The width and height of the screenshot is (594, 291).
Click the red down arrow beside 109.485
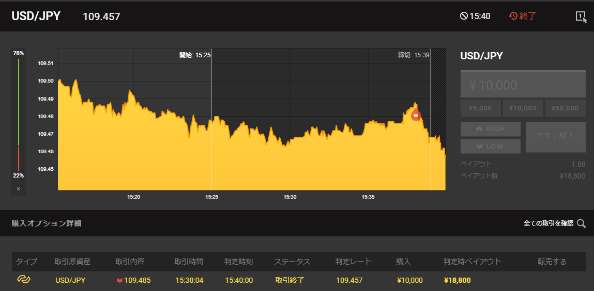pos(119,280)
